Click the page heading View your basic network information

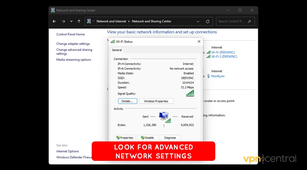pyautogui.click(x=162, y=32)
